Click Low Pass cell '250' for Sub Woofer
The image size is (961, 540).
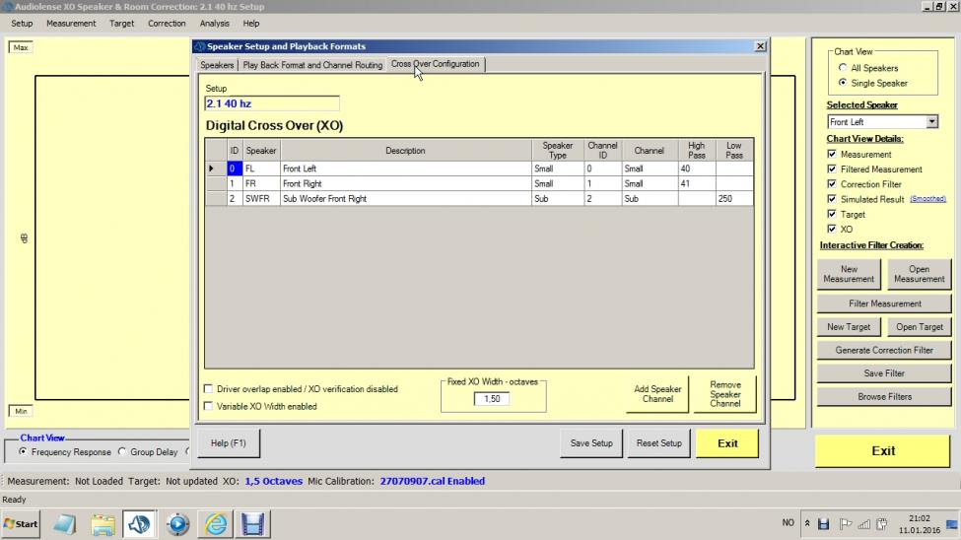tap(734, 199)
